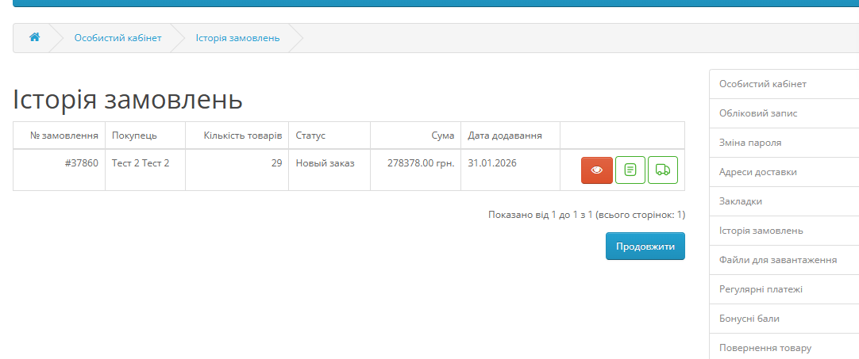The height and width of the screenshot is (359, 859).
Task: Click the buyer name 'Тест 2 Тест 2'
Action: [x=141, y=163]
